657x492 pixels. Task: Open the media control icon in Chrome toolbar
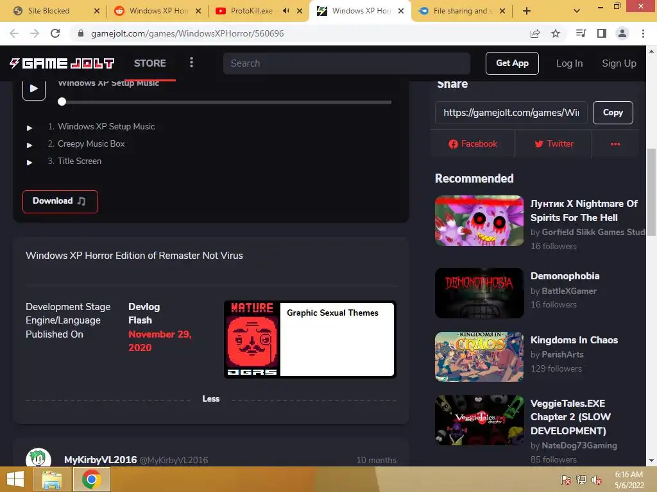(x=581, y=33)
